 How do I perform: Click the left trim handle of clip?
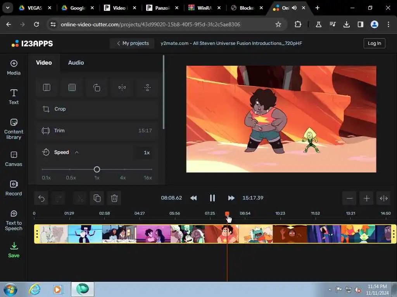[x=37, y=234]
